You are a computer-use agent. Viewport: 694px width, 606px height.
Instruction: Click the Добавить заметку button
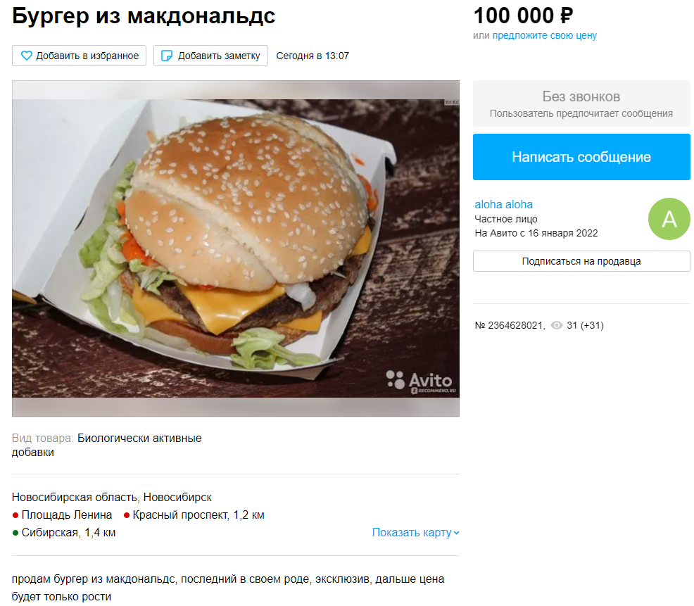pos(210,56)
